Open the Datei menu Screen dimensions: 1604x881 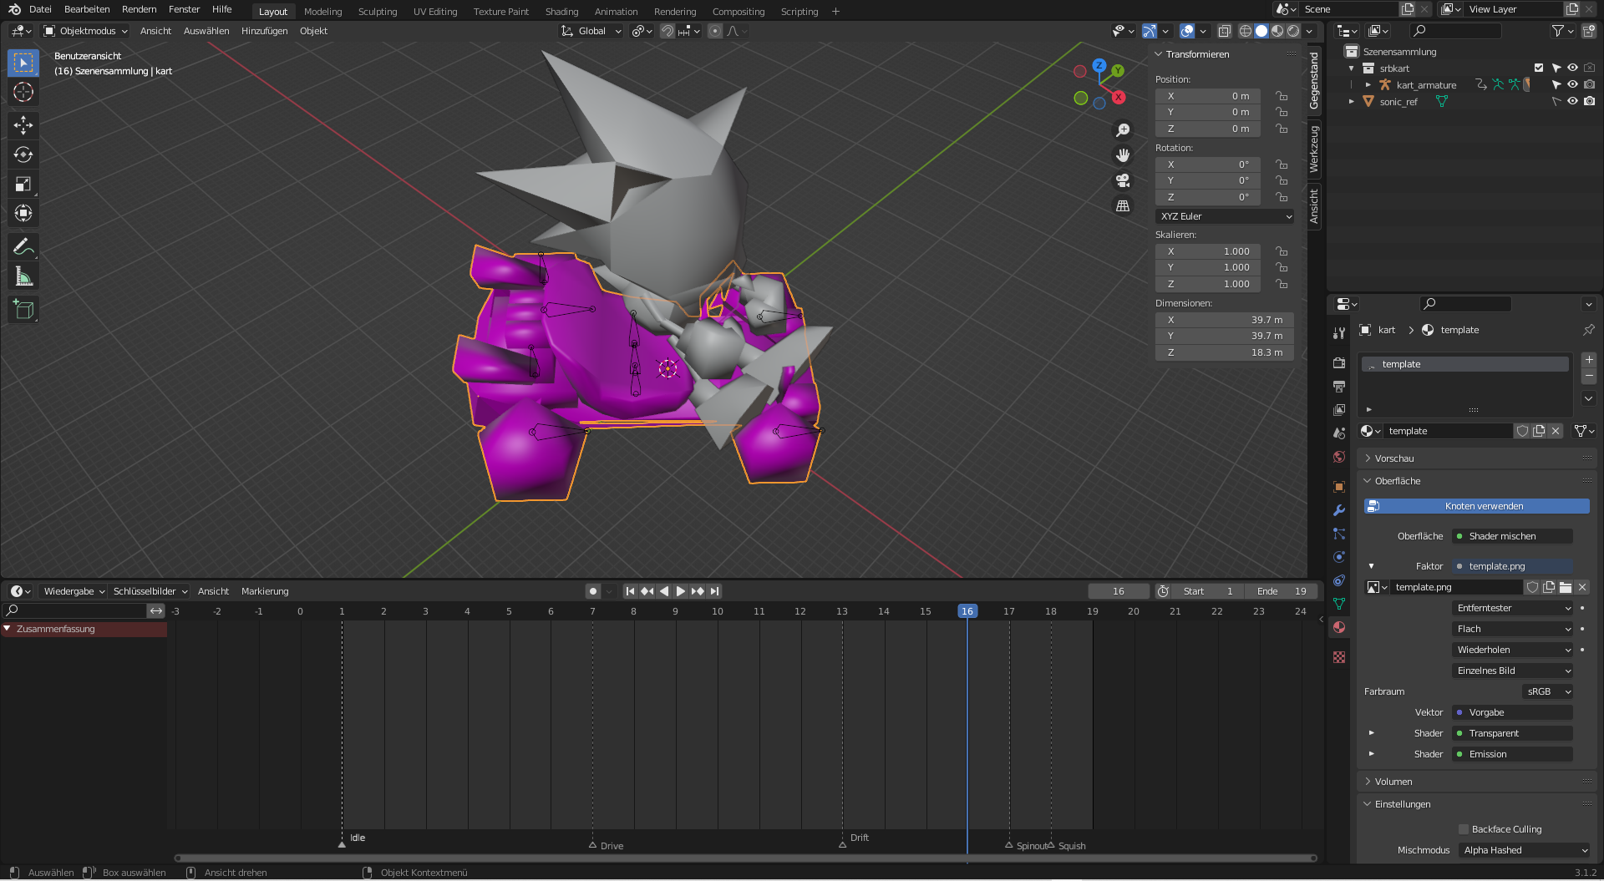[40, 9]
